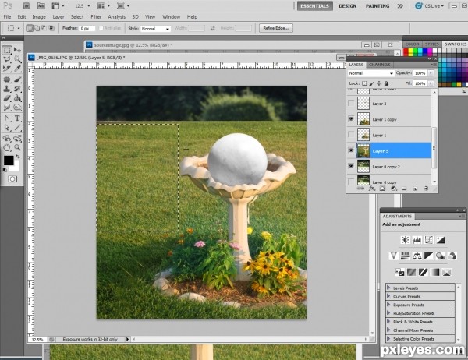Add a Levels adjustment
The height and width of the screenshot is (360, 468).
pos(417,240)
